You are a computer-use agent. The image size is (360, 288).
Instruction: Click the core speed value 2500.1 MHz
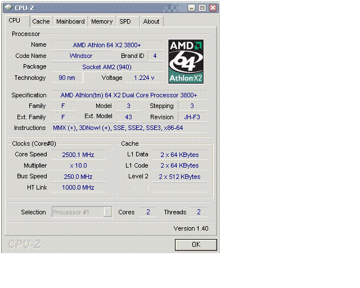pyautogui.click(x=78, y=155)
